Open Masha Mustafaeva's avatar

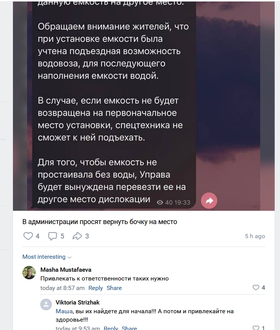(29, 272)
